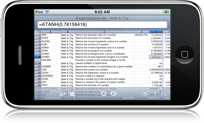The height and width of the screenshot is (123, 204).
Task: Tap the save file icon in bottom toolbar
Action: point(63,94)
